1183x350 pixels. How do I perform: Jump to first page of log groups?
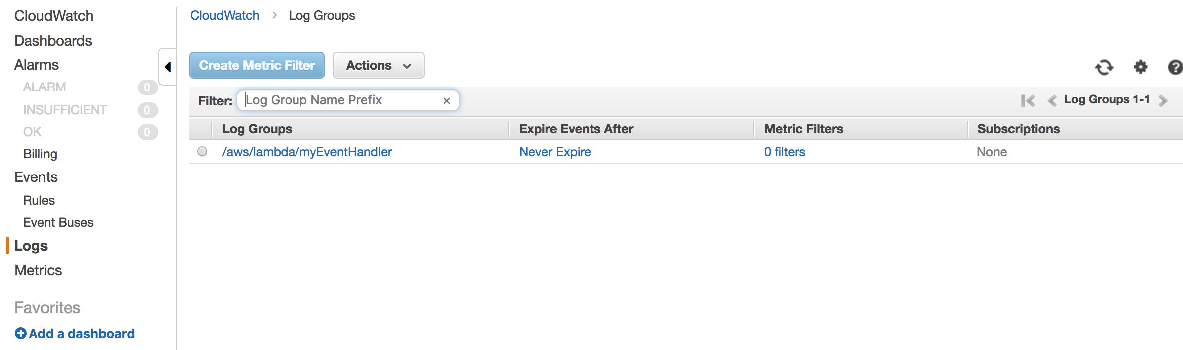(1028, 100)
